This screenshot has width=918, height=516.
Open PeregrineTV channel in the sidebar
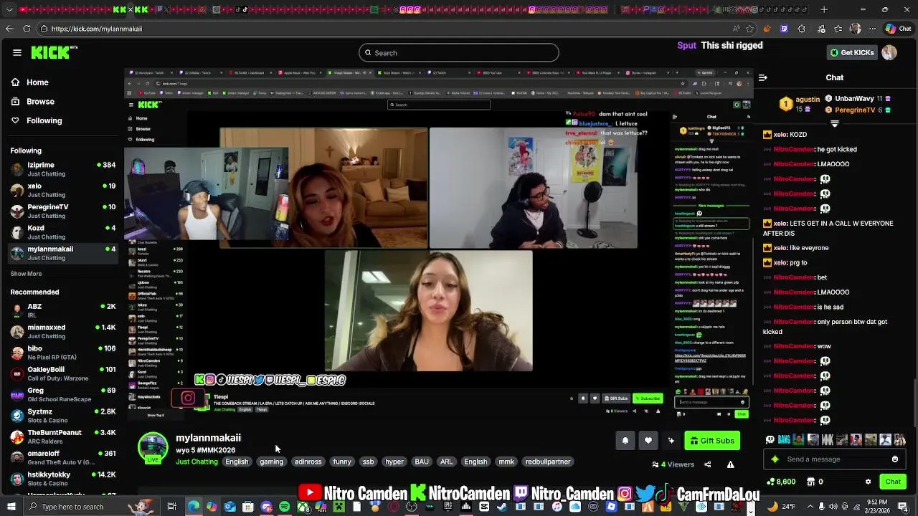click(62, 211)
